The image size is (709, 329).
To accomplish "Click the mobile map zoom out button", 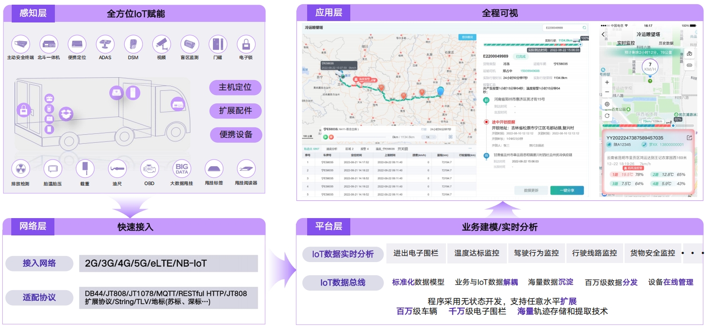I will pos(607,92).
